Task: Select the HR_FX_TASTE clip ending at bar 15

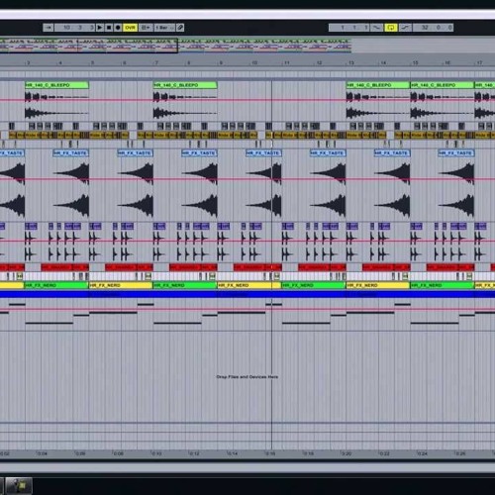Action: tap(392, 153)
